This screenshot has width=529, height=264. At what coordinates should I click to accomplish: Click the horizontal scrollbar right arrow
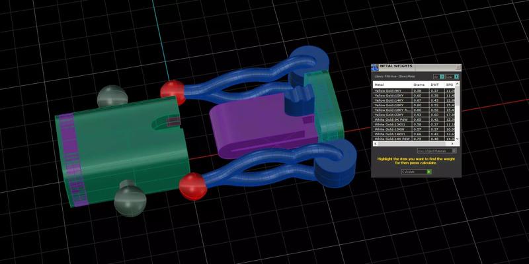tap(452, 144)
